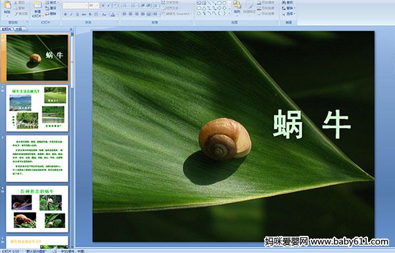Click the Character Spacing icon
The height and width of the screenshot is (253, 395).
[96, 14]
